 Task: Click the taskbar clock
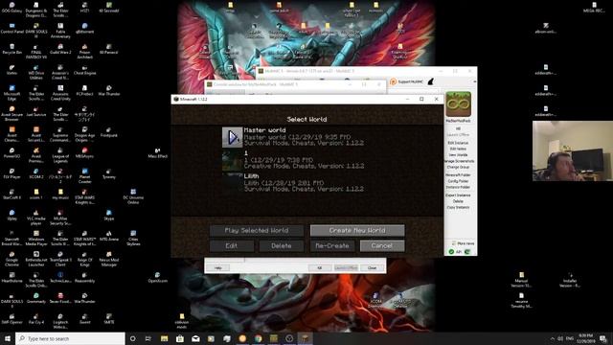point(585,338)
